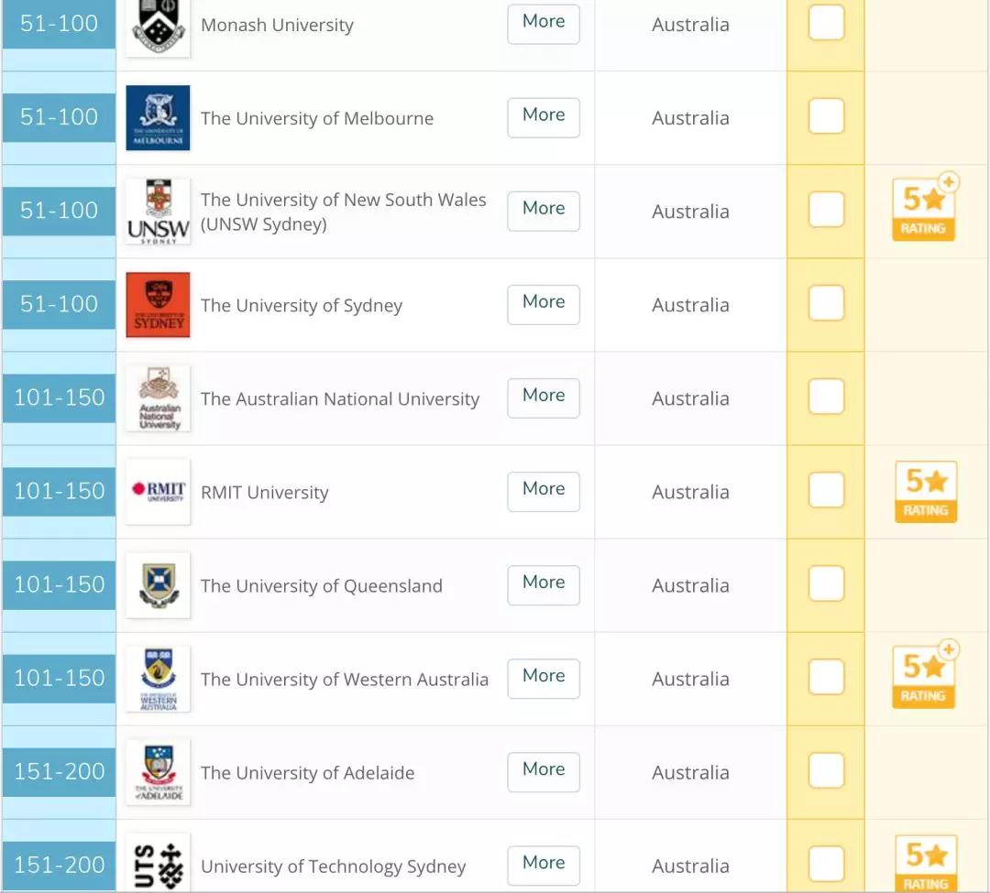Click the UTS logo
This screenshot has height=893, width=990.
158,864
